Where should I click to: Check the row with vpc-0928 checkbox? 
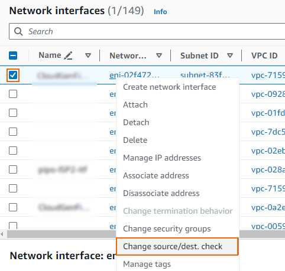(x=13, y=94)
